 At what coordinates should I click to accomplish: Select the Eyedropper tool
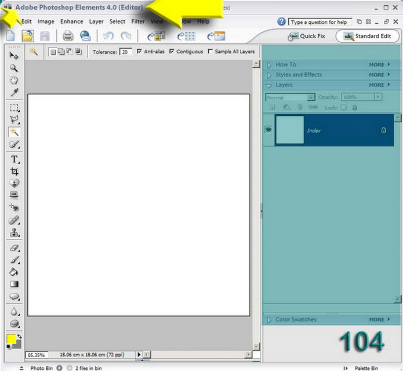[14, 93]
